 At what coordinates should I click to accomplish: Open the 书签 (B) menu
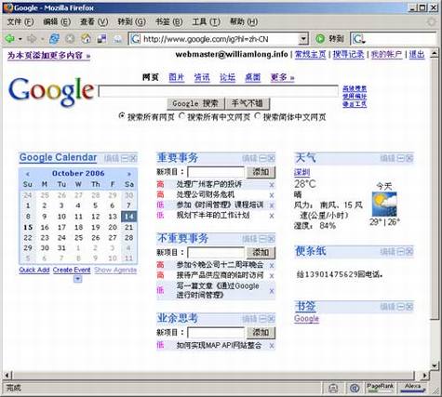pos(169,21)
